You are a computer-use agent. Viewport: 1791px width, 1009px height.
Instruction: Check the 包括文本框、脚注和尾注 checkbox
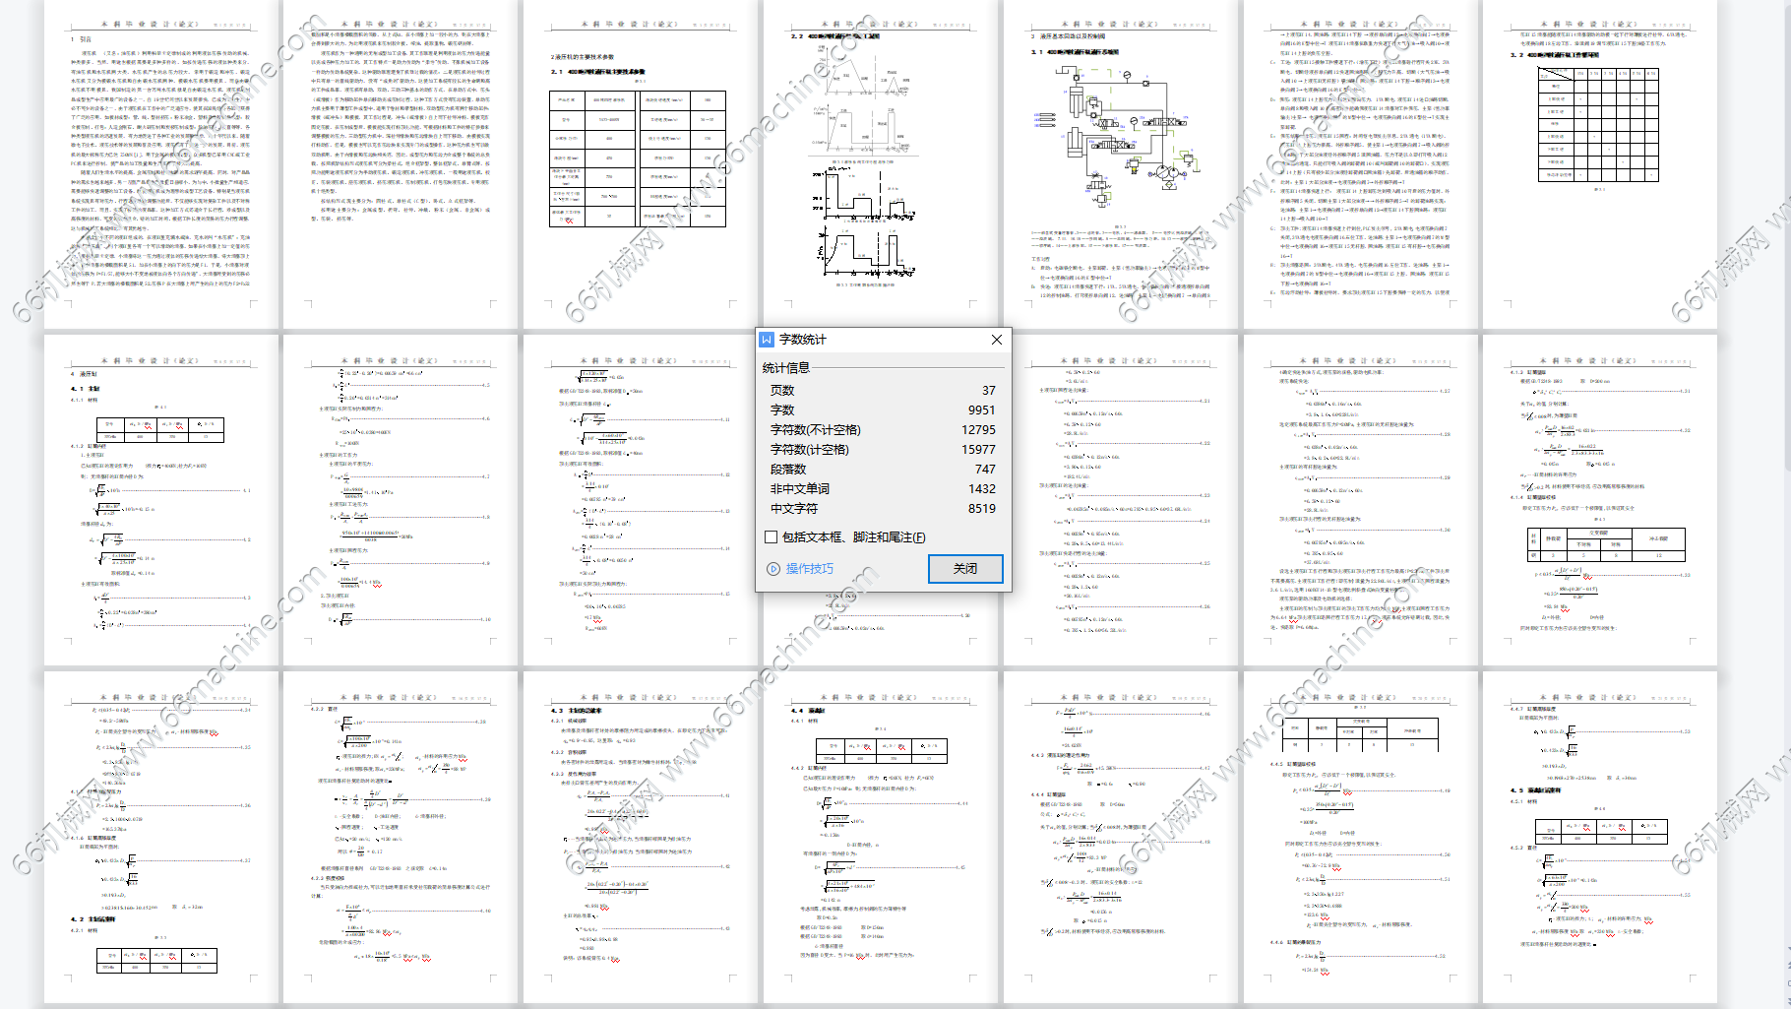coord(772,537)
